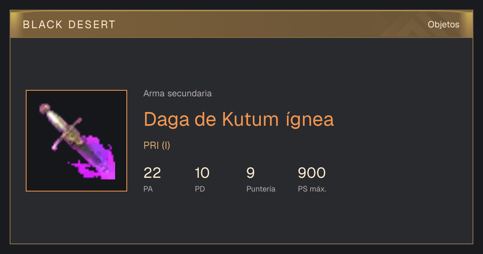Viewport: 483px width, 254px height.
Task: Click the Daga de Kutum ígnea title
Action: 239,119
